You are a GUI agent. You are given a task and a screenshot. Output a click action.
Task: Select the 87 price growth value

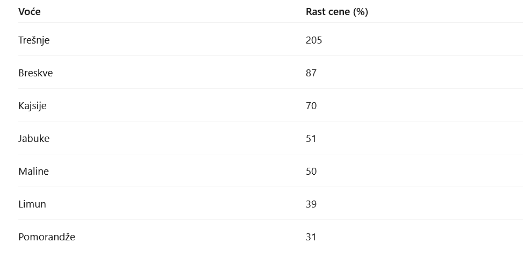311,73
